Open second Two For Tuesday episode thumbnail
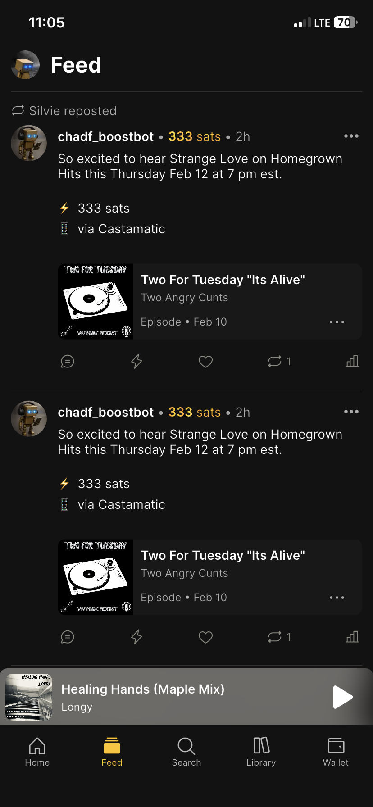Viewport: 373px width, 807px height. tap(96, 577)
